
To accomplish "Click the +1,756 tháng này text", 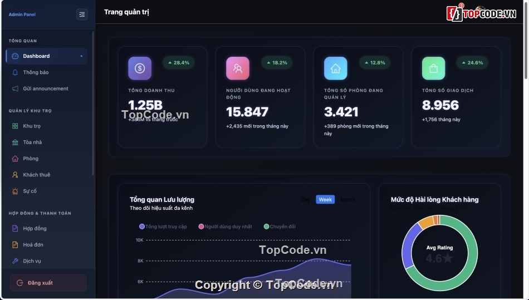I will click(x=441, y=119).
